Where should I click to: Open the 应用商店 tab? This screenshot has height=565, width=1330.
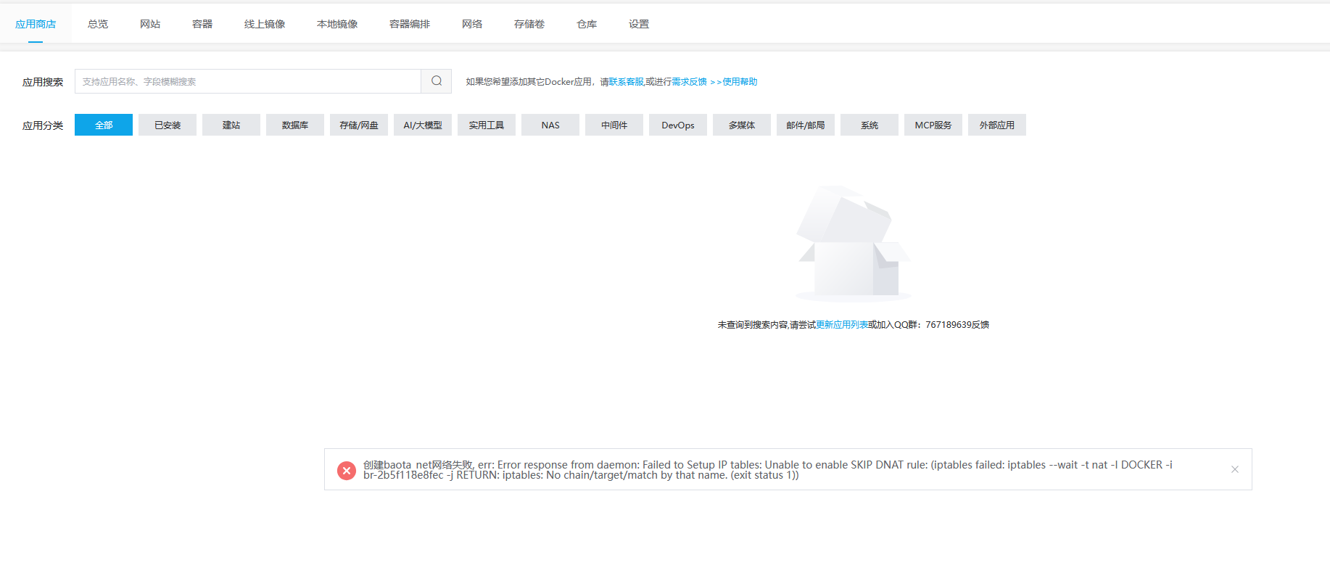(36, 24)
